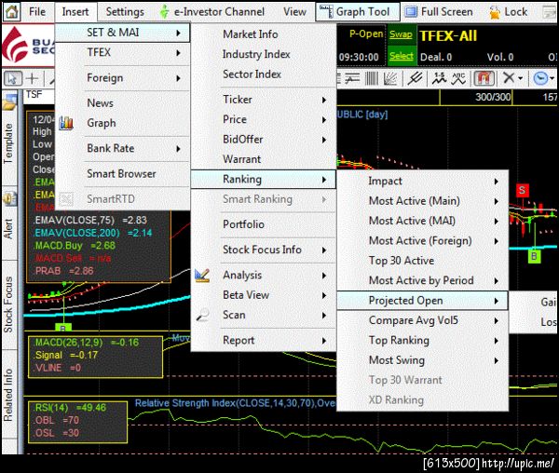Select the crosshair cursor tool

(x=32, y=78)
